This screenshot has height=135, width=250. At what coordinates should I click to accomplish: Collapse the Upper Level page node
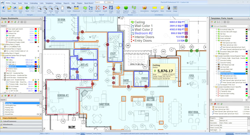(x=3, y=80)
